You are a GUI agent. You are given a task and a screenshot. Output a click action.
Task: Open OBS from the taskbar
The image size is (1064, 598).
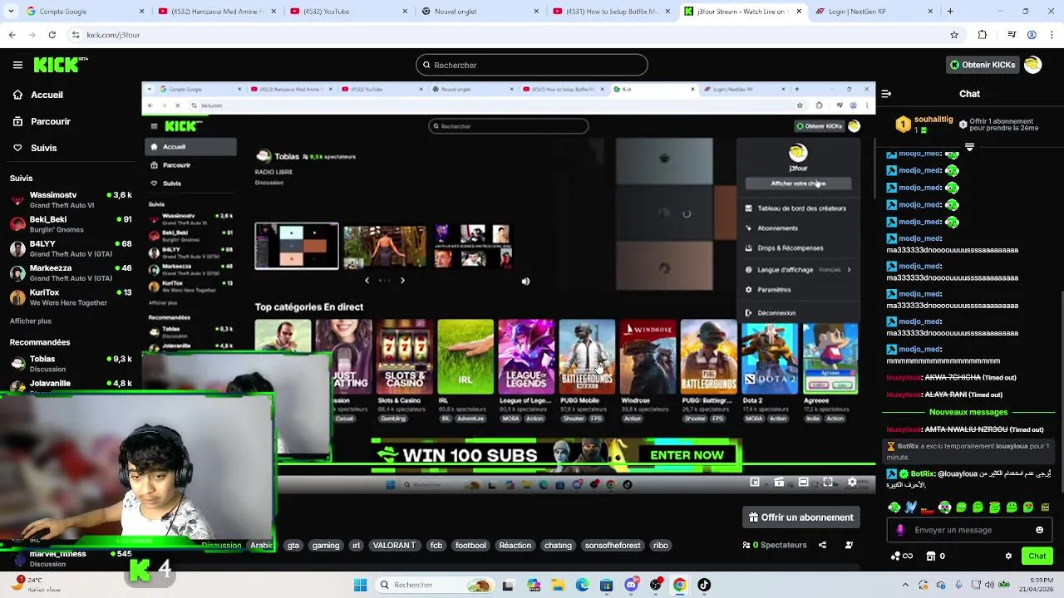tap(656, 585)
